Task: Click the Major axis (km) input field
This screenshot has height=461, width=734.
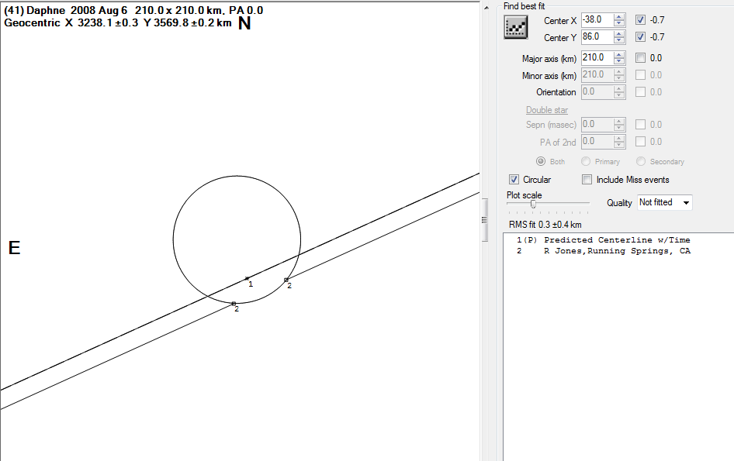Action: click(x=597, y=58)
